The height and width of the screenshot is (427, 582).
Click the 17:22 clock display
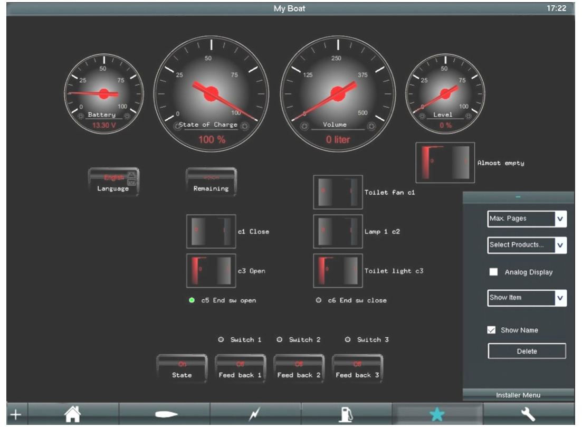tap(556, 8)
